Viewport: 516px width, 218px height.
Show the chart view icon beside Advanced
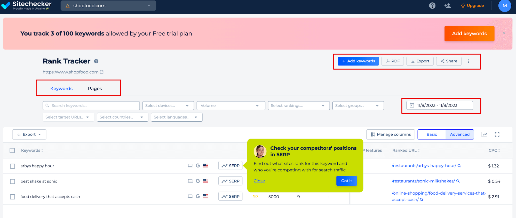click(484, 135)
